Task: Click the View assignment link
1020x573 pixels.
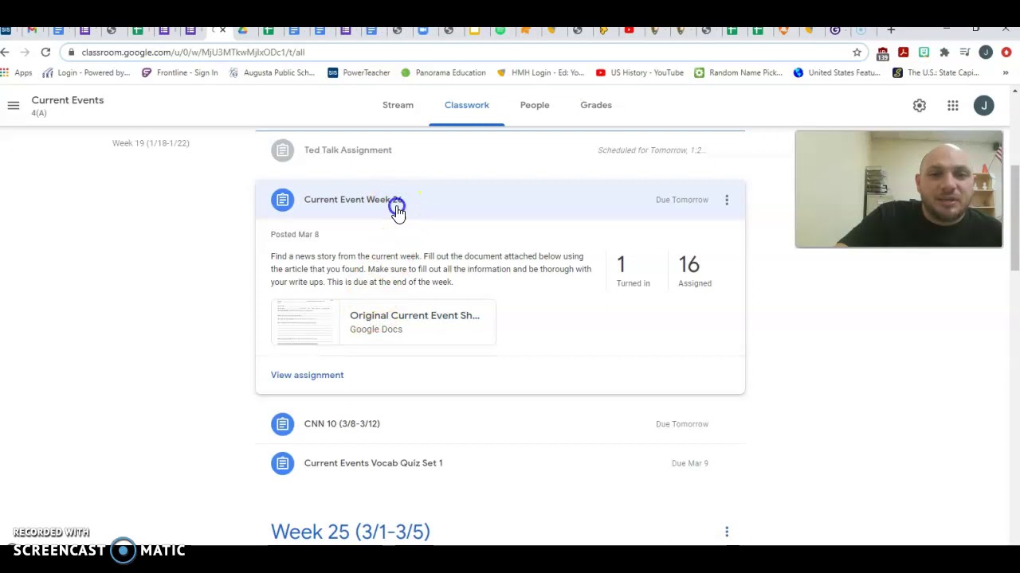Action: (307, 375)
